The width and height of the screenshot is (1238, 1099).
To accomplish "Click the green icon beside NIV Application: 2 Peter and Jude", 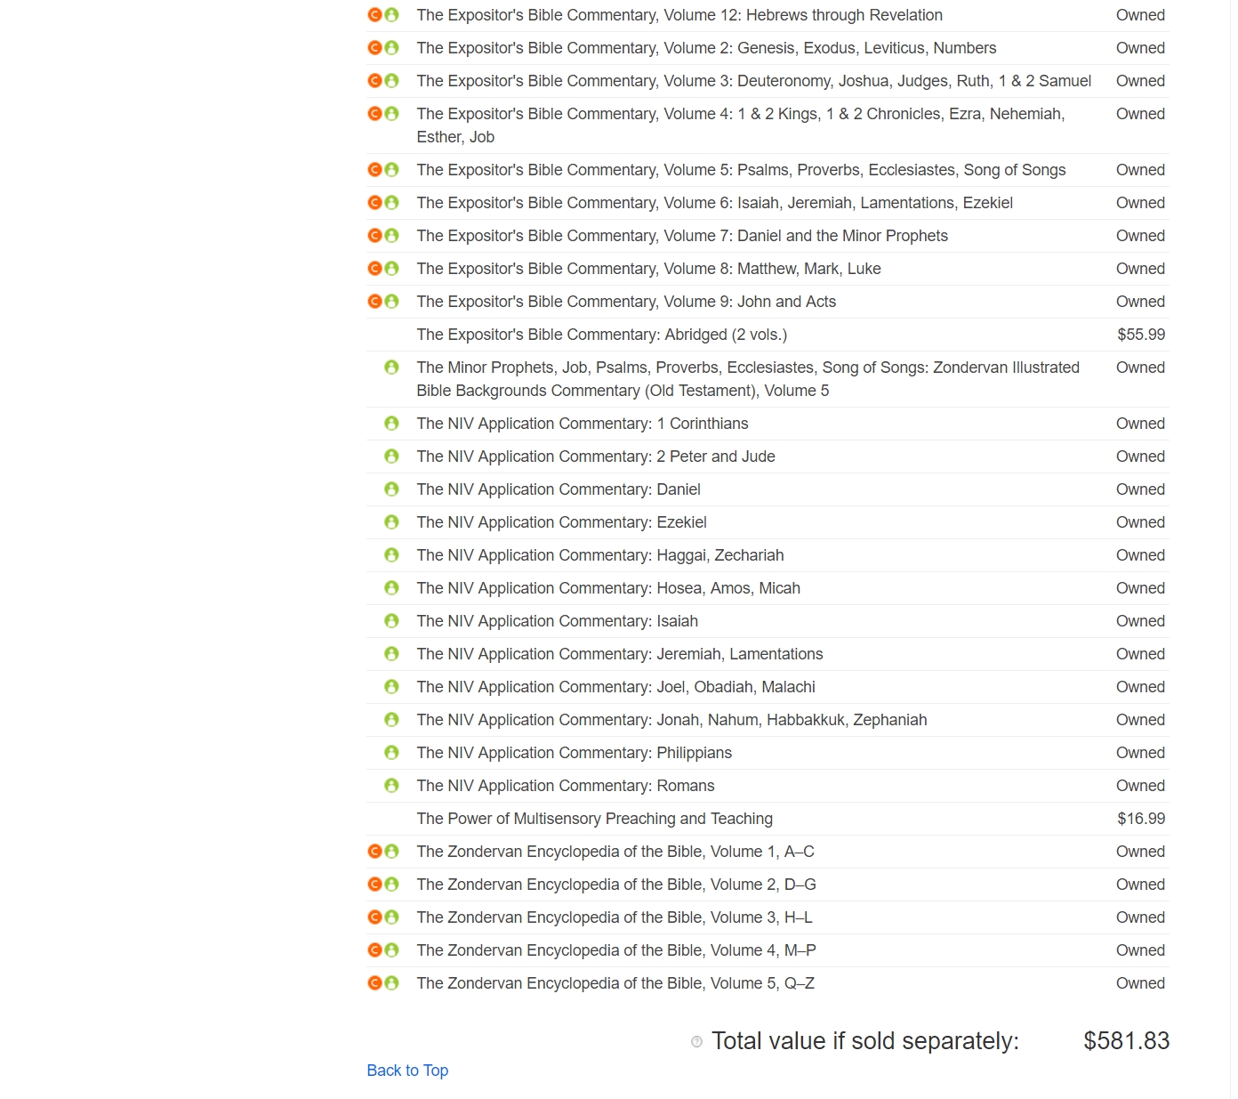I will click(391, 457).
